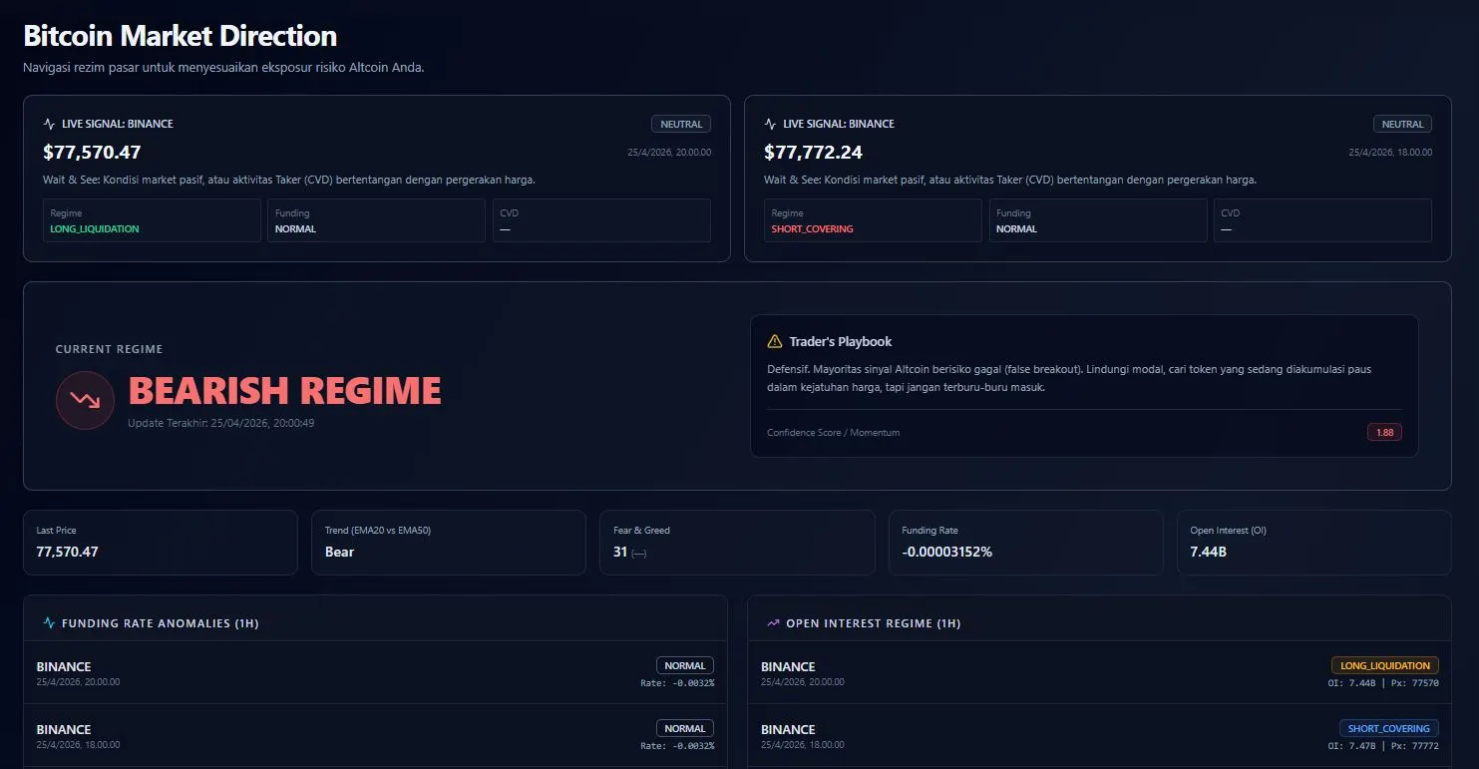The image size is (1479, 769).
Task: Open the Last Price card
Action: pos(160,543)
